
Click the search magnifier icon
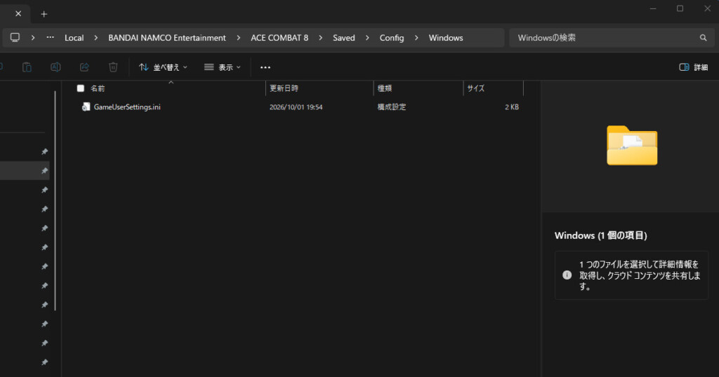pos(703,38)
